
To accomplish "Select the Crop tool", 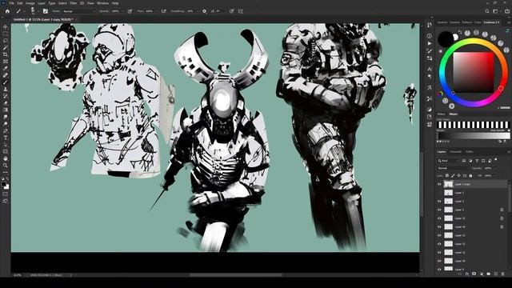I will [6, 54].
